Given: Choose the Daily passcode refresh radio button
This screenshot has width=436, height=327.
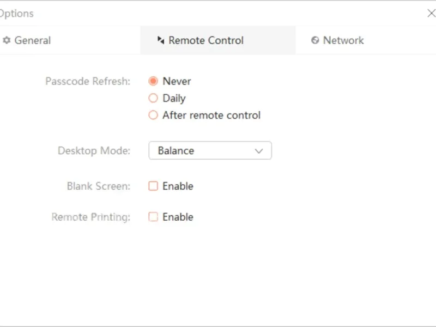Looking at the screenshot, I should 153,99.
